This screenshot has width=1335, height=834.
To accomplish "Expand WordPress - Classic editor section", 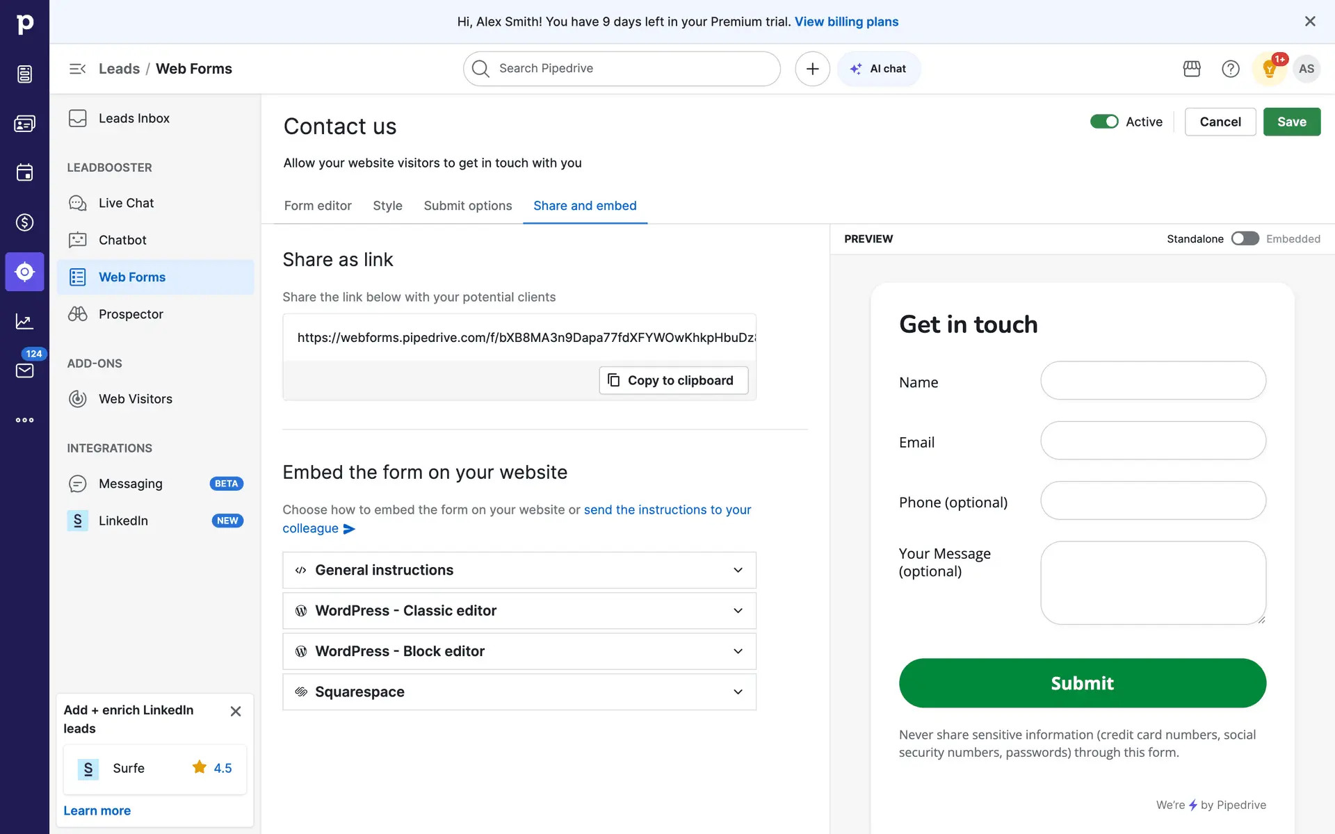I will coord(519,611).
